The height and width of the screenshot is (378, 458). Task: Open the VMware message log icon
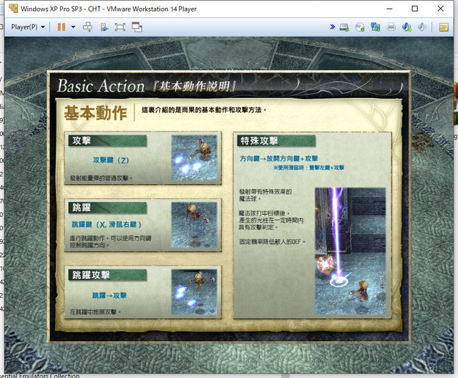[x=444, y=27]
